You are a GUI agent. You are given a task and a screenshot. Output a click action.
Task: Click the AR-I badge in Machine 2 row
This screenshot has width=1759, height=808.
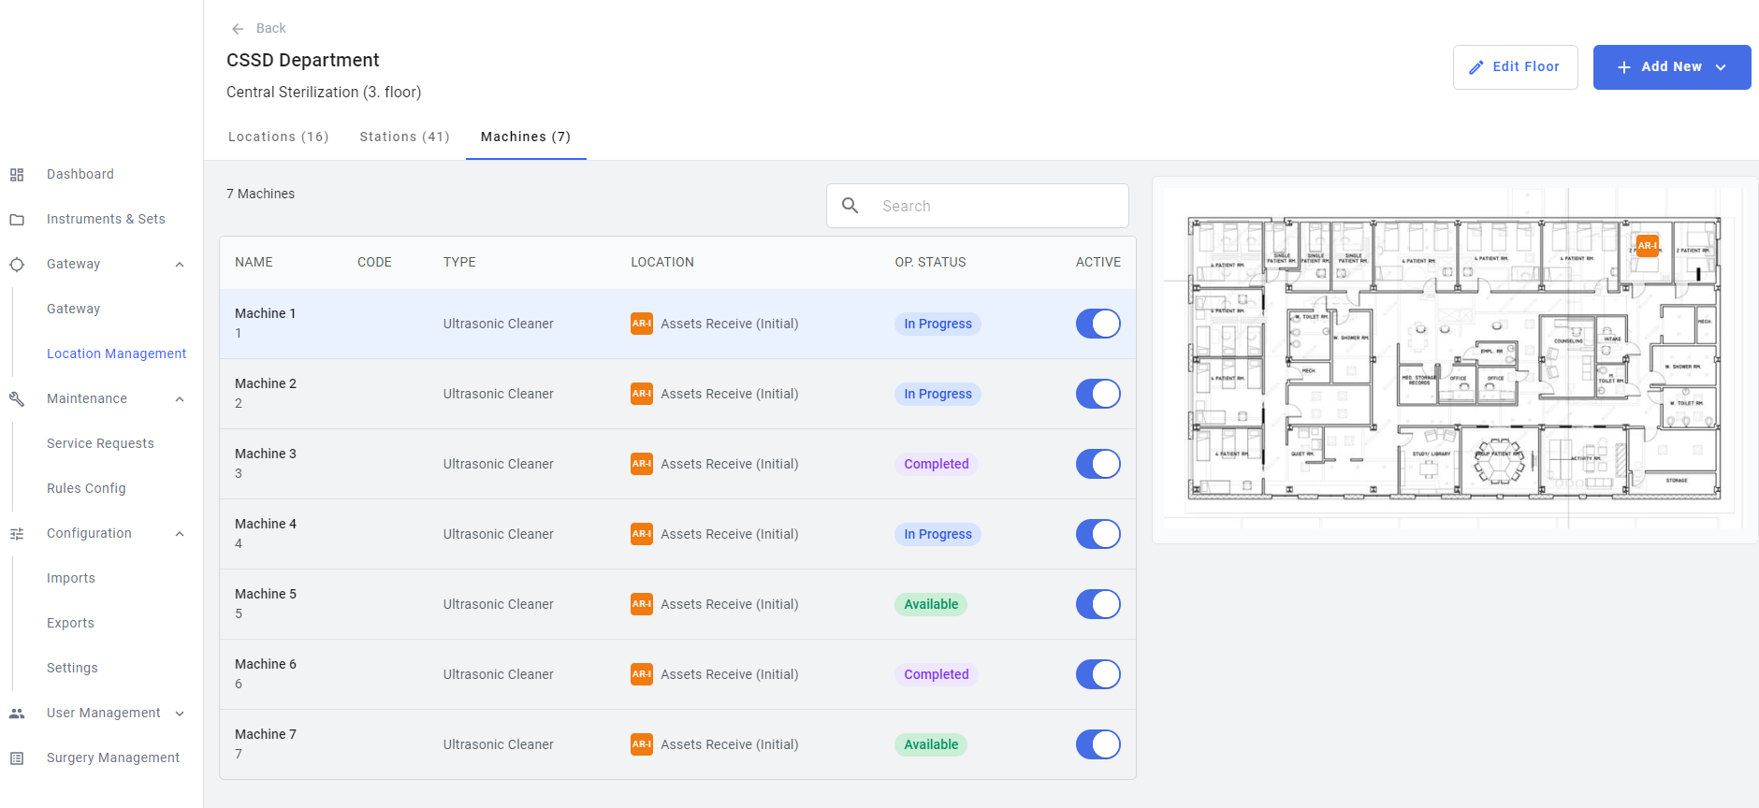(x=642, y=394)
